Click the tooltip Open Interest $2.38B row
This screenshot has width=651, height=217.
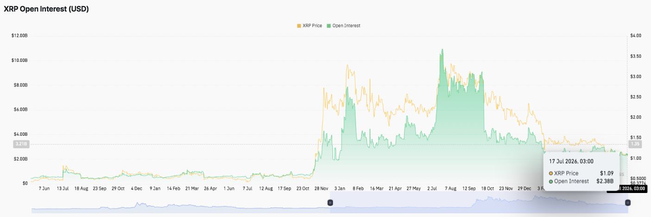point(582,181)
